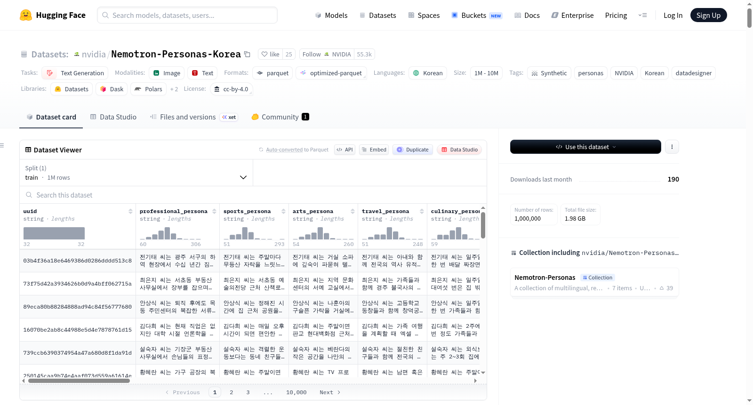
Task: Click the Hugging Face logo icon
Action: [26, 15]
